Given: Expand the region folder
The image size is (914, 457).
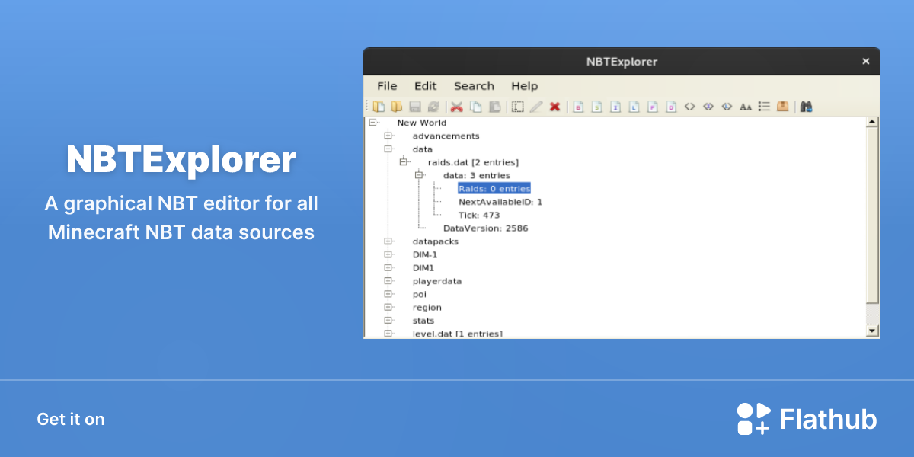Looking at the screenshot, I should click(x=388, y=307).
